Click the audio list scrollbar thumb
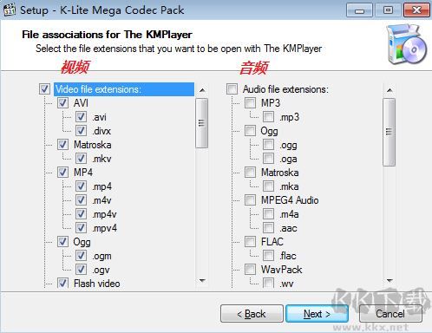Image resolution: width=432 pixels, height=333 pixels. tap(389, 132)
